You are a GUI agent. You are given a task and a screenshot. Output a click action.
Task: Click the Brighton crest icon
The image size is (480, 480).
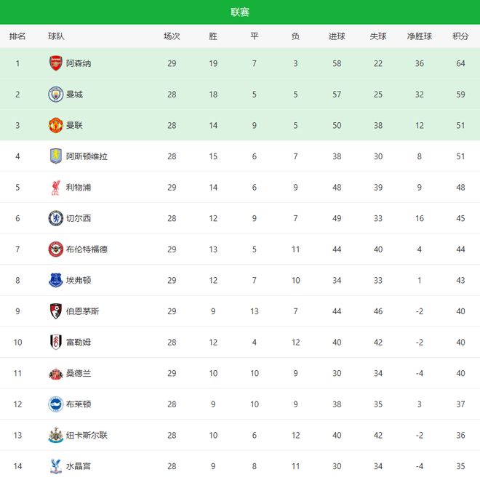56,404
